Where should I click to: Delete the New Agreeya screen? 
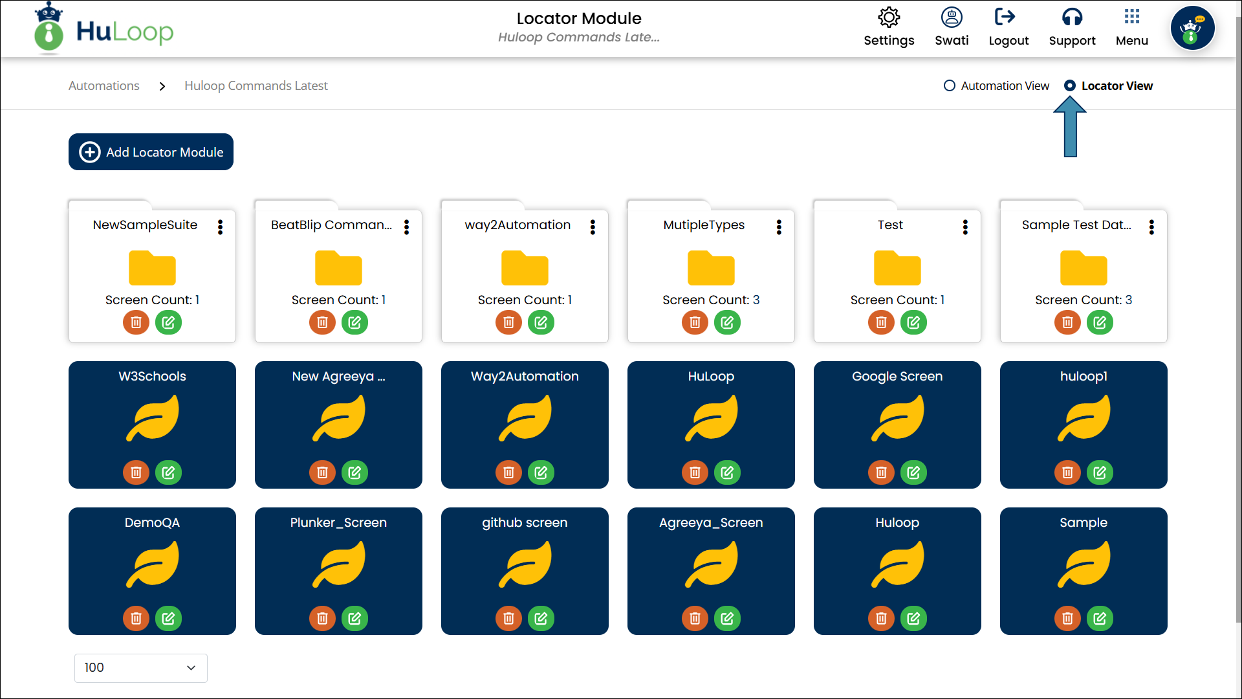[x=322, y=472]
